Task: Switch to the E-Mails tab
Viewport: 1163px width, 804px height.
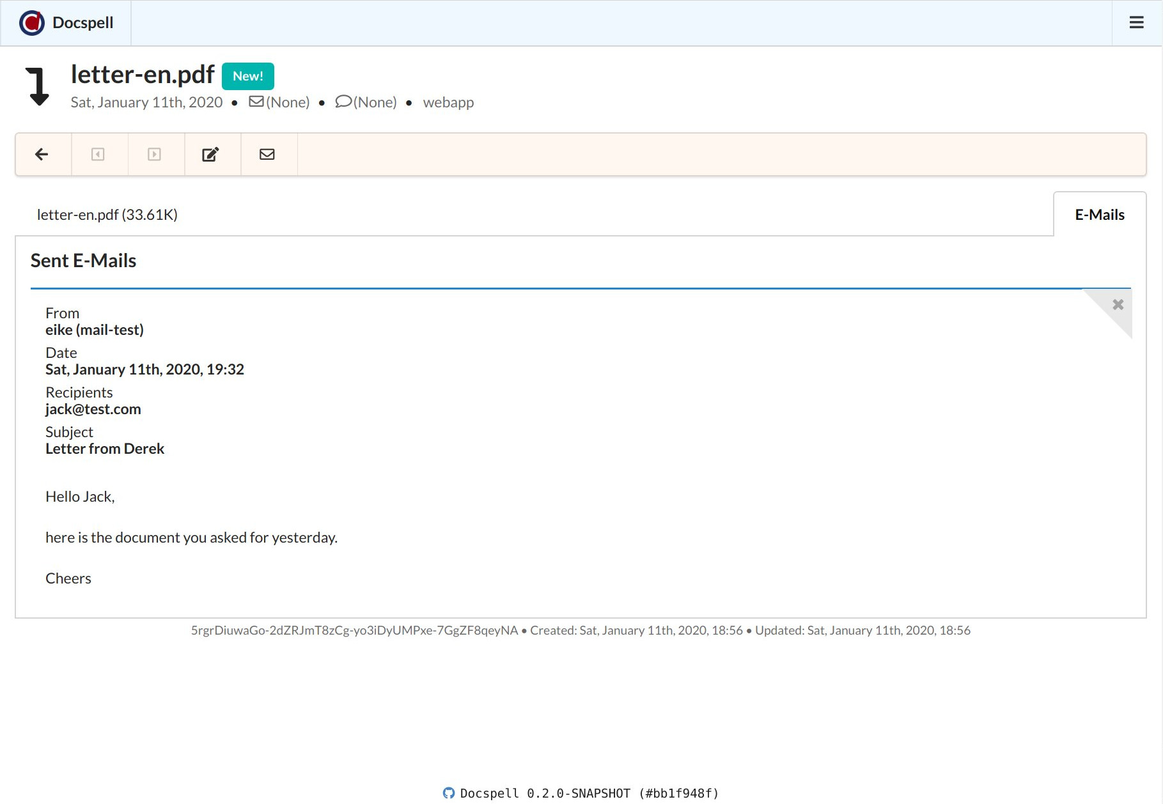Action: (1099, 215)
